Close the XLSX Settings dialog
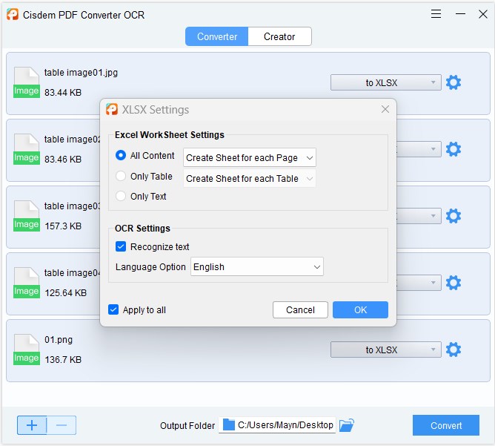 [x=385, y=109]
